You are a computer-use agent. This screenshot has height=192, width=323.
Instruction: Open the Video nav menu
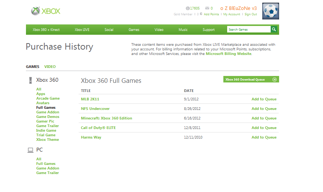pyautogui.click(x=159, y=30)
